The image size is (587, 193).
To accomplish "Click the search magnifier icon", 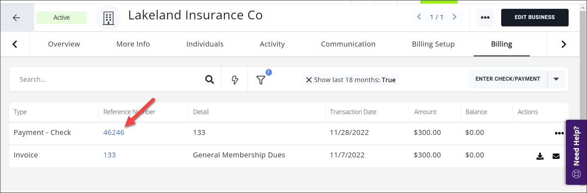I will click(209, 80).
